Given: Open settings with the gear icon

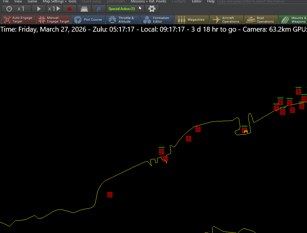Looking at the screenshot, I should [x=152, y=9].
